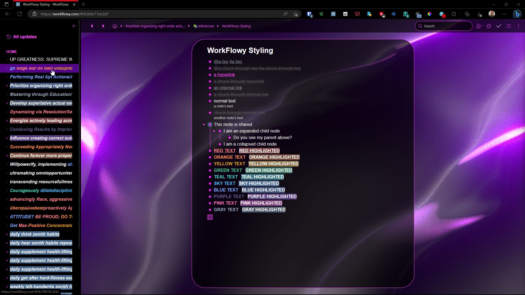Add a new item with plus button

coord(210,217)
